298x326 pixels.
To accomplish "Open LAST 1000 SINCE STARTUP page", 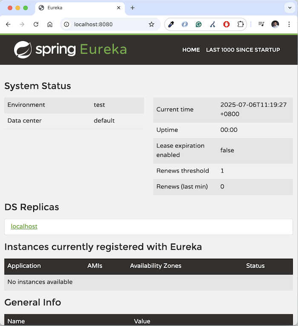I will pyautogui.click(x=243, y=50).
